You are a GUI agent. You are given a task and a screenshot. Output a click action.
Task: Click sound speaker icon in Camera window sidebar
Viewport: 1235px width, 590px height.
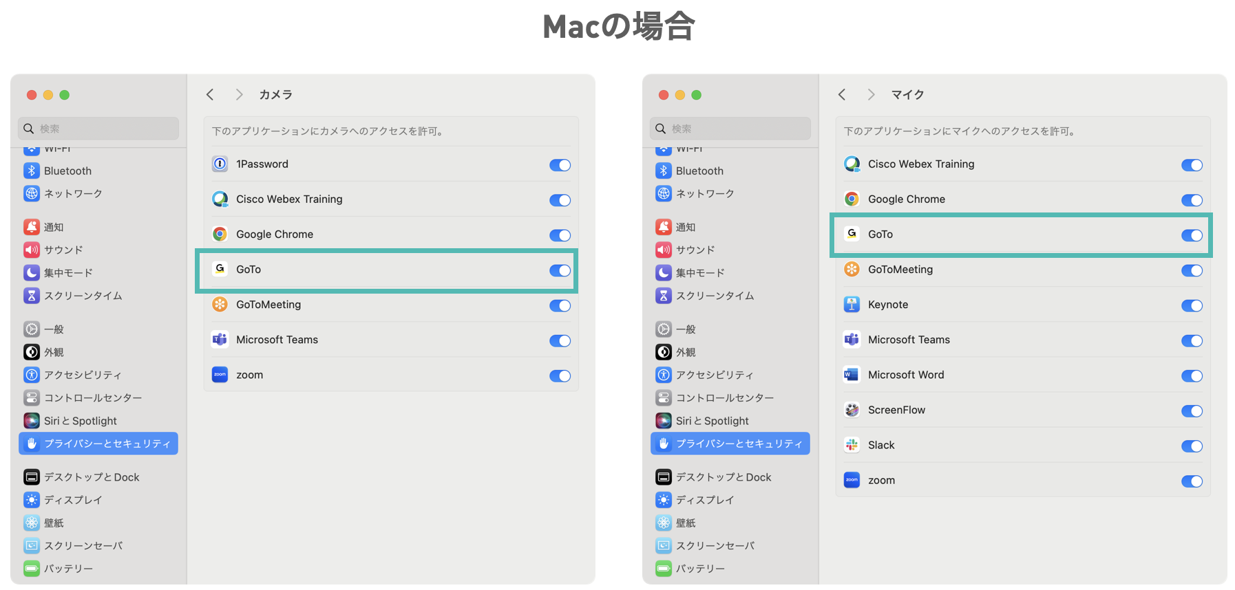click(32, 250)
